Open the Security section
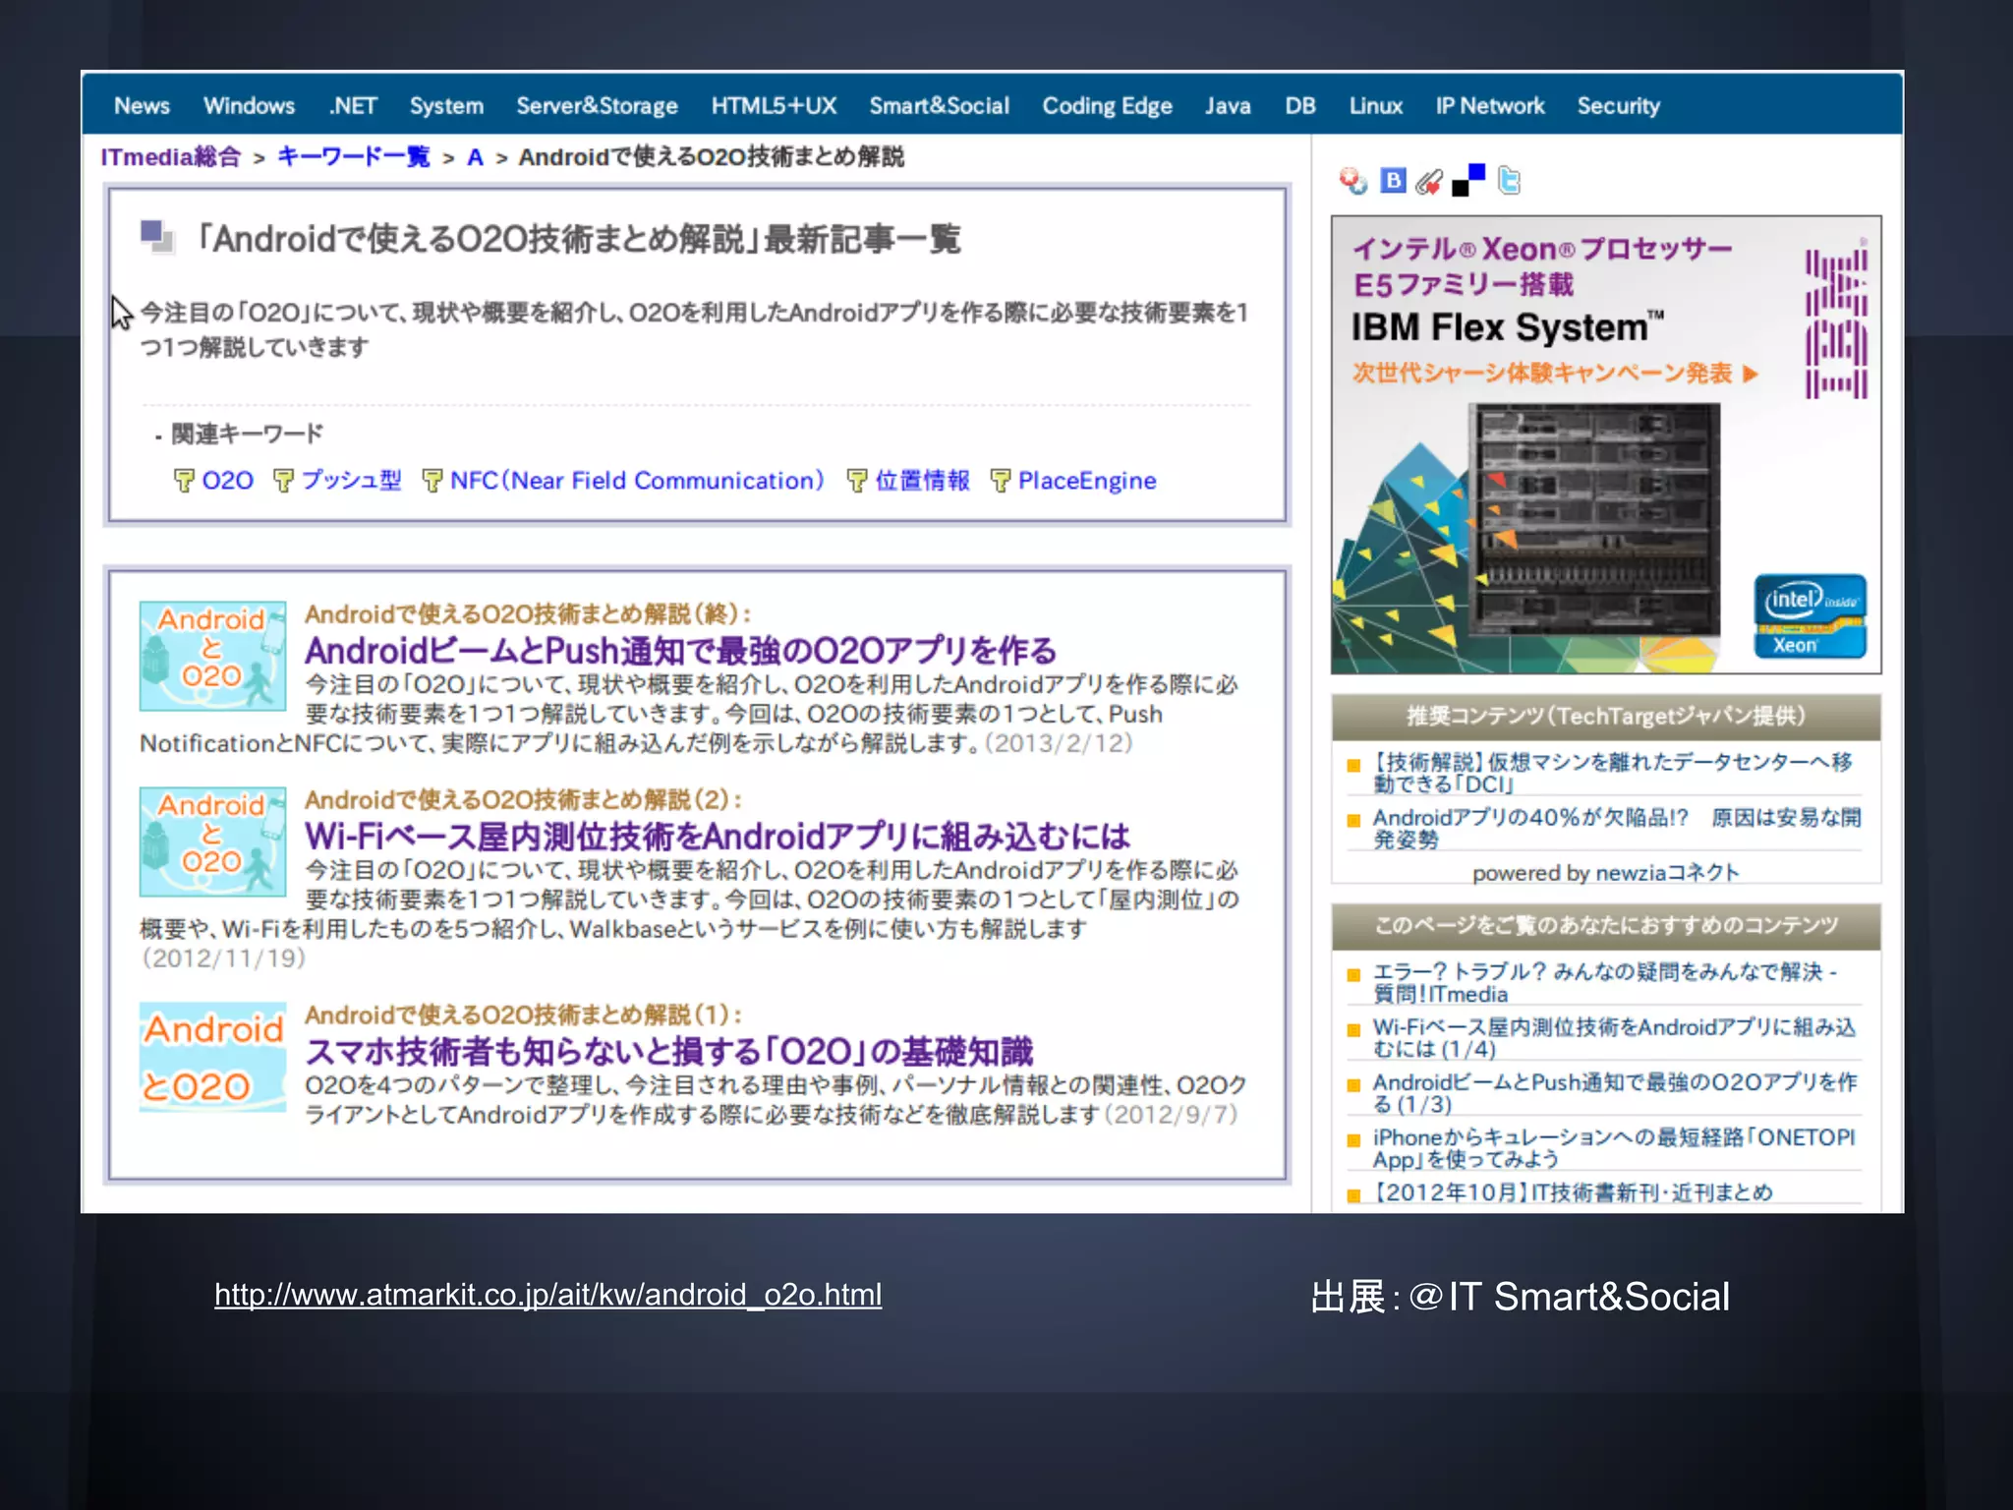Image resolution: width=2013 pixels, height=1510 pixels. click(1618, 106)
